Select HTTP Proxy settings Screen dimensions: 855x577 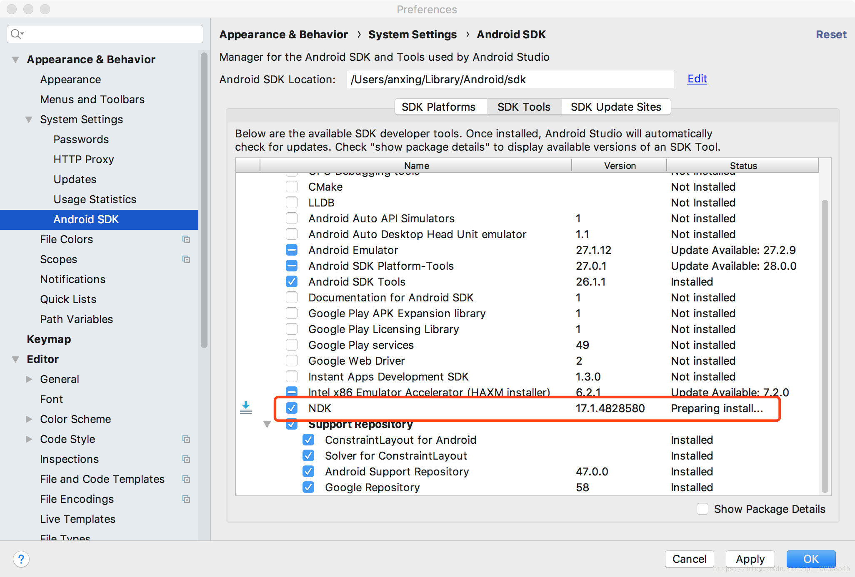click(x=83, y=159)
